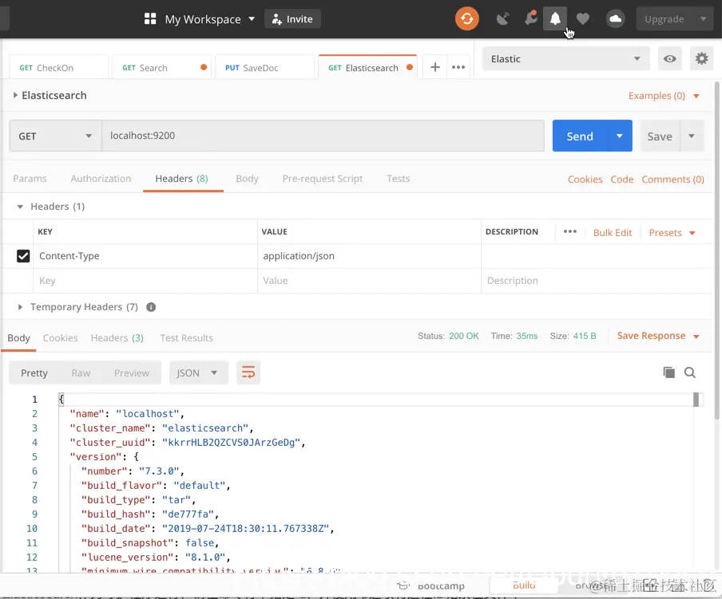The width and height of the screenshot is (722, 599).
Task: Click Temporary Headers info icon
Action: 151,307
